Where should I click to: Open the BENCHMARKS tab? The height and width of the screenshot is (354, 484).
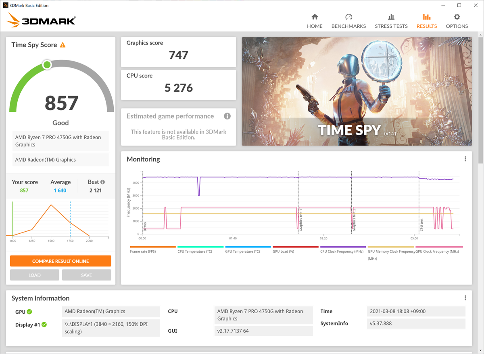coord(348,21)
